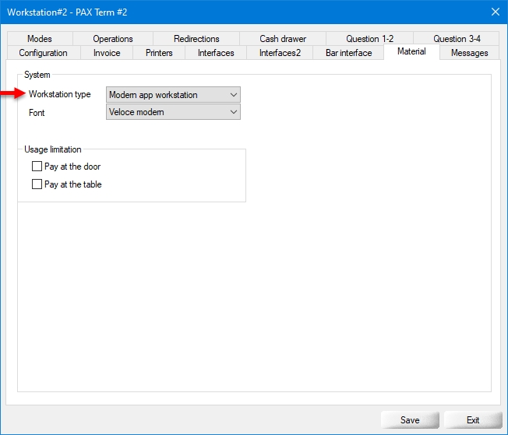Viewport: 508px width, 435px height.
Task: Switch to the Modes tab
Action: coord(39,39)
